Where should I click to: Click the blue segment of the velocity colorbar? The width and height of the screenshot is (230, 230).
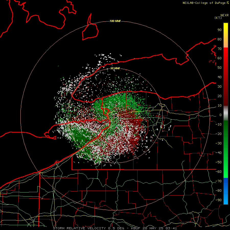(226, 191)
